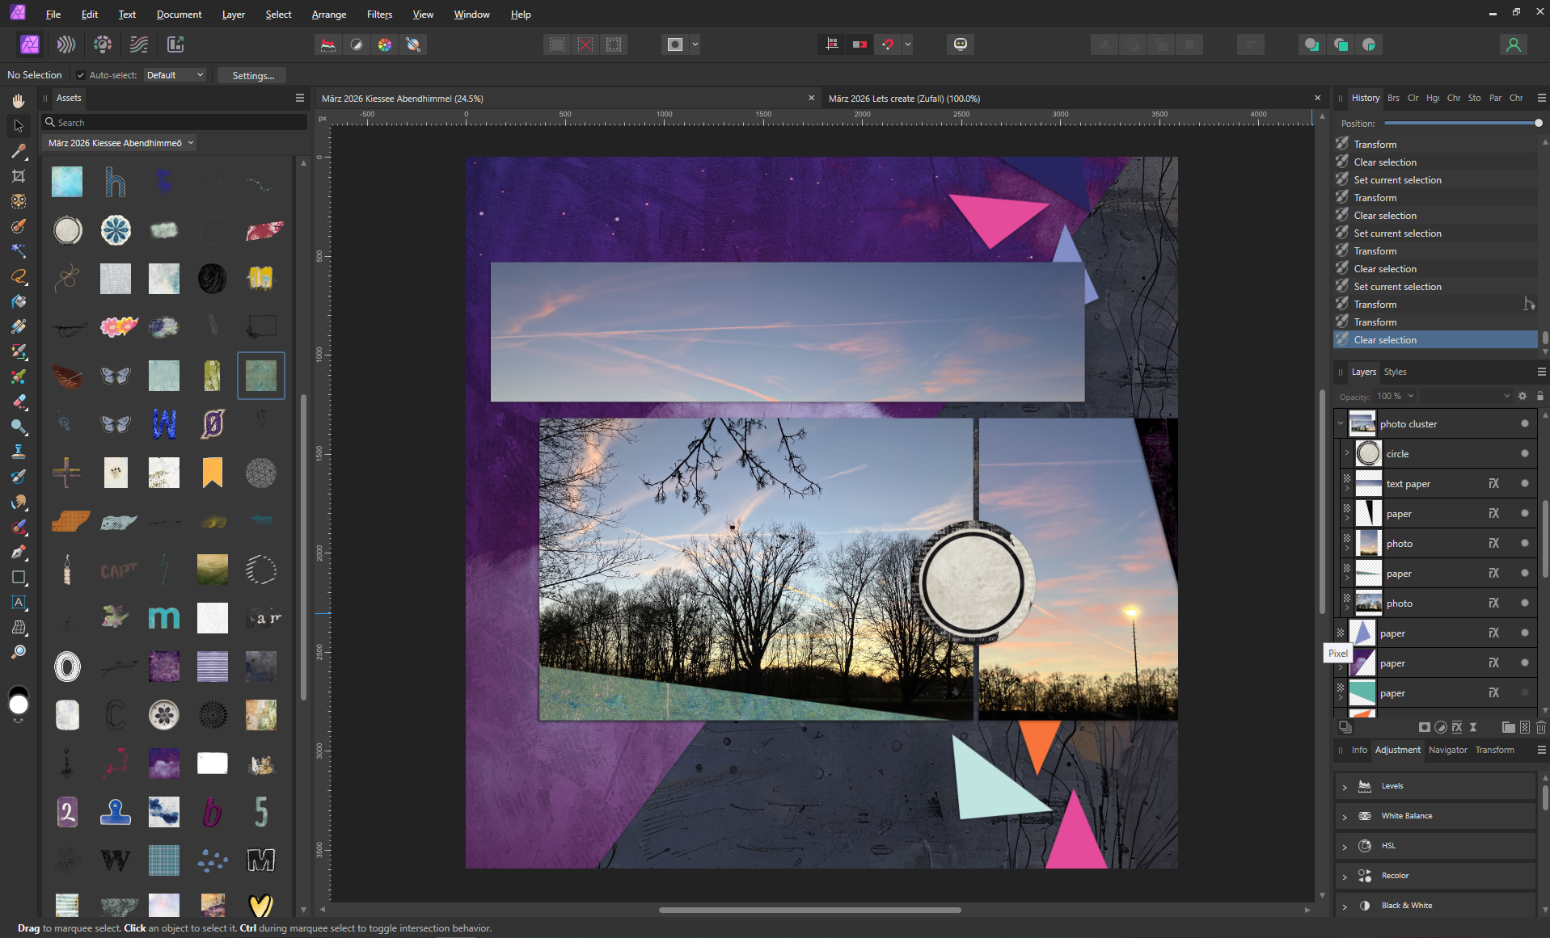Switch to the Navigator panel tab
The image size is (1550, 938).
click(x=1447, y=750)
